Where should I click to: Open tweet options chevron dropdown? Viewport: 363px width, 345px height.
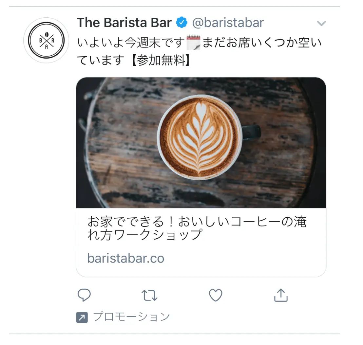coord(321,23)
